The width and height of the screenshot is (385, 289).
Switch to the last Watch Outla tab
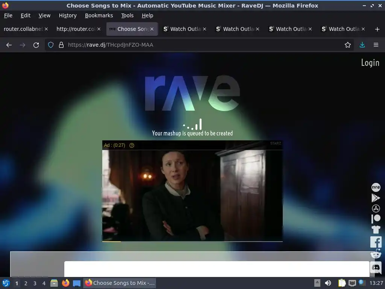click(x=344, y=29)
